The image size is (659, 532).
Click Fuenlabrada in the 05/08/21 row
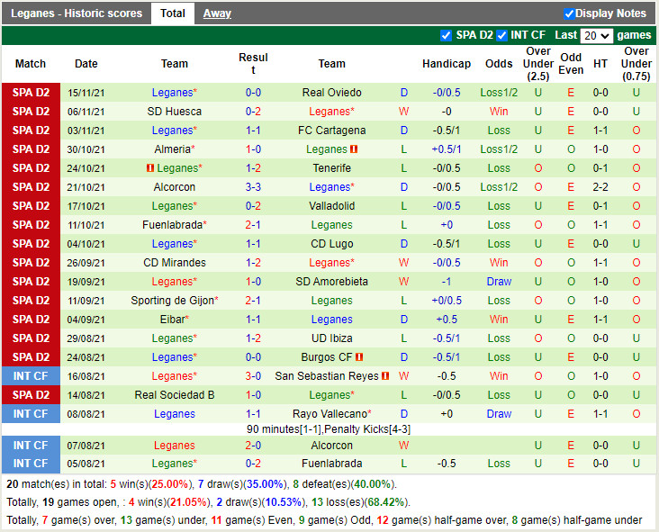[331, 464]
